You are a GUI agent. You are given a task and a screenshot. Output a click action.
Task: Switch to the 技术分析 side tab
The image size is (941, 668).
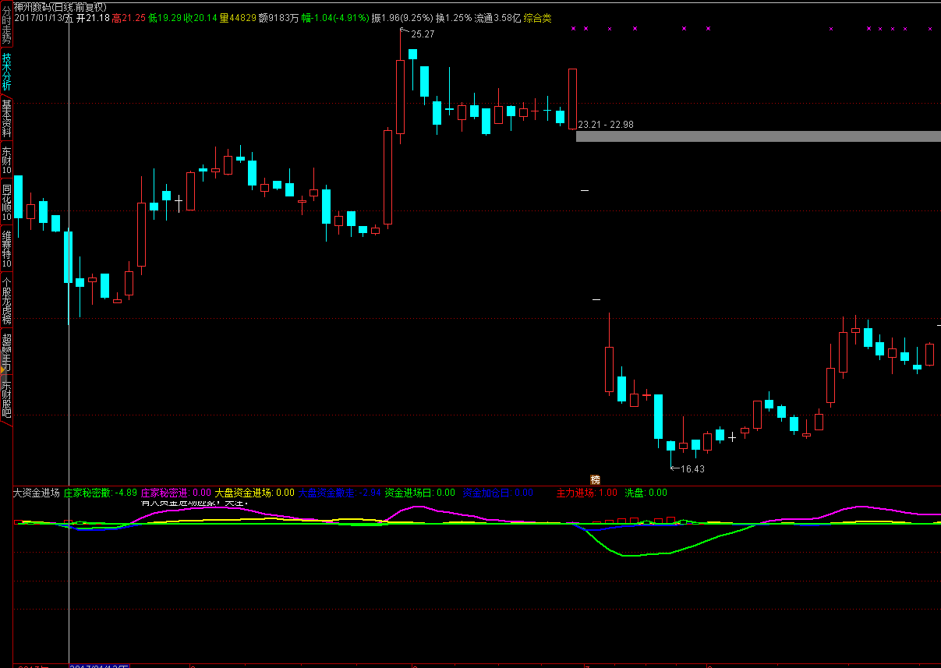[x=6, y=72]
